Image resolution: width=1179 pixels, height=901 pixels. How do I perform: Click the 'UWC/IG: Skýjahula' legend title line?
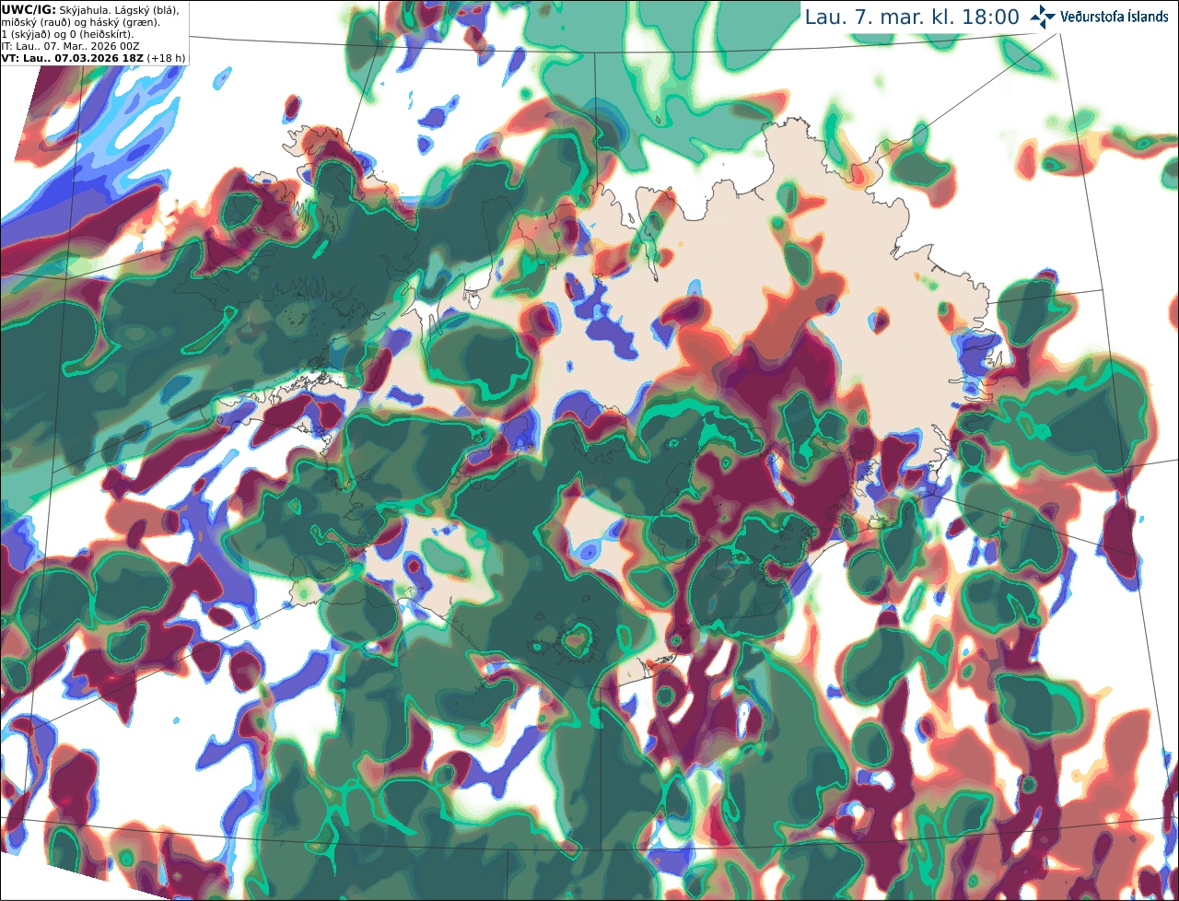click(90, 10)
